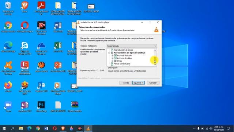
Task: Toggle the Otros checkbox
Action: 115,61
